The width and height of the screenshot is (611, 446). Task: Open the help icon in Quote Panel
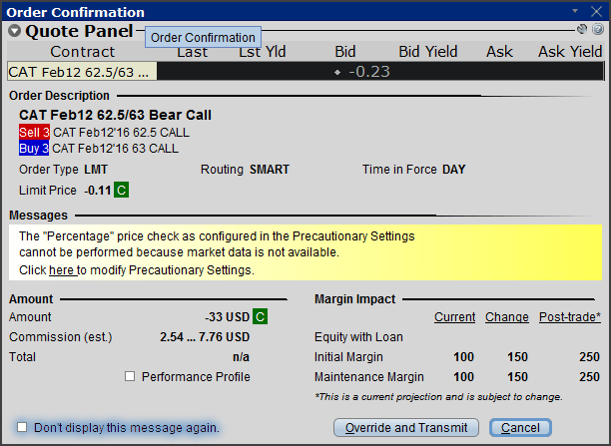point(598,29)
